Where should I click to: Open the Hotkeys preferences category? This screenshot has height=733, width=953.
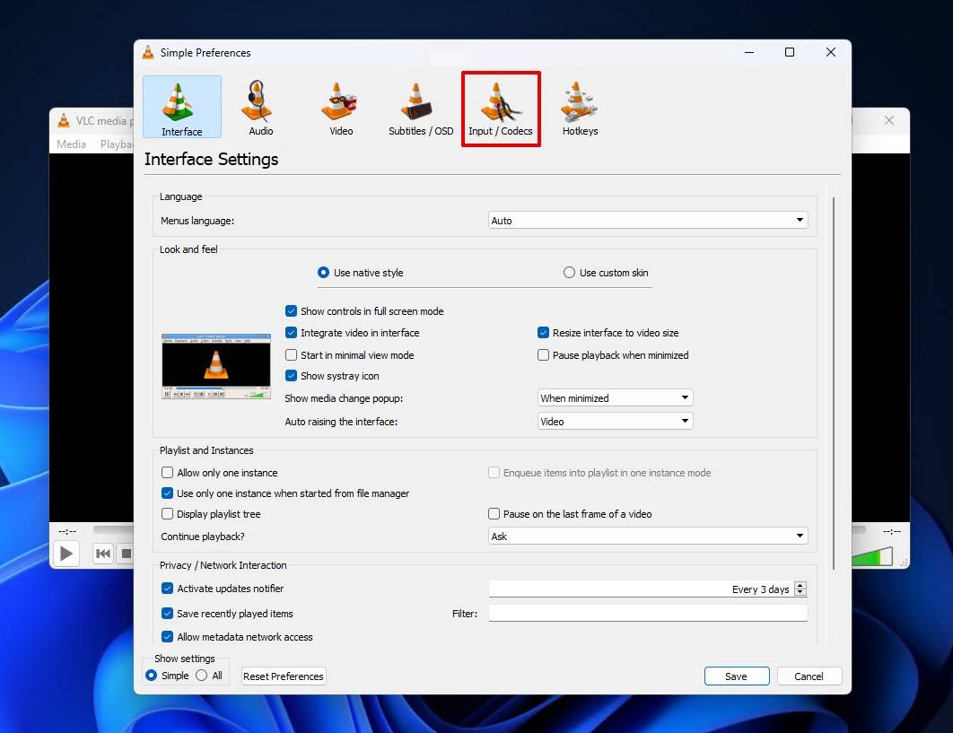(580, 109)
